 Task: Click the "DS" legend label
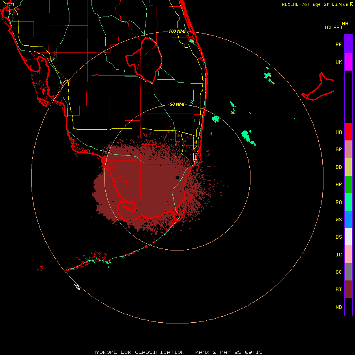(x=338, y=237)
